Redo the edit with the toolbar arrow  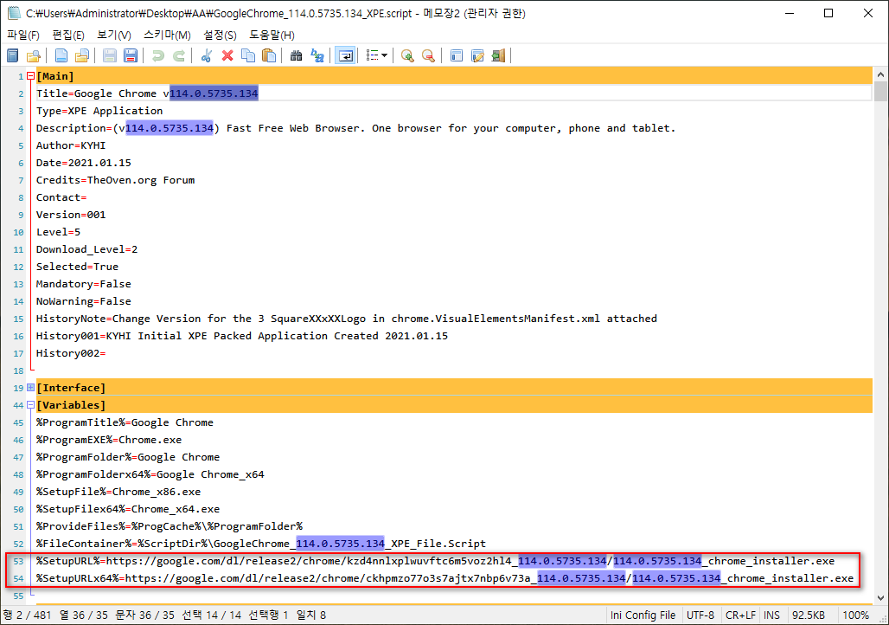pos(179,55)
